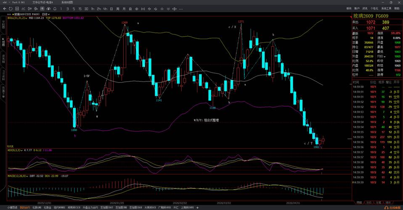Click the 在线客服 support link
This screenshot has width=403, height=210.
(392, 207)
